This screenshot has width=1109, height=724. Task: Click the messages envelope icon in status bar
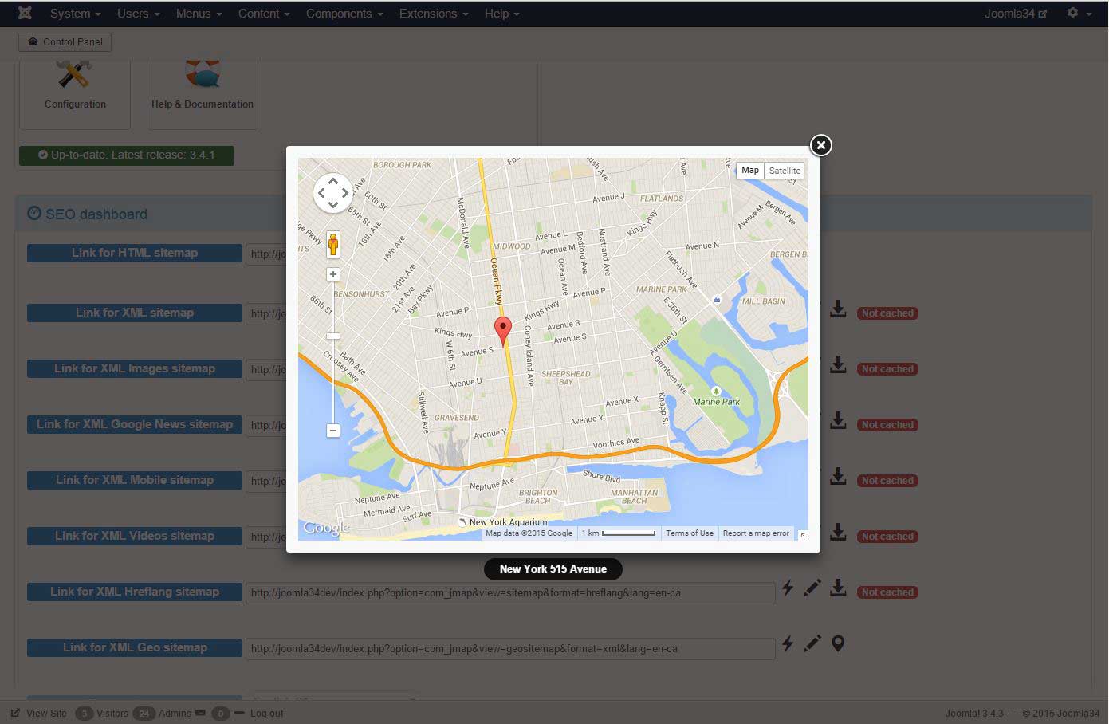click(x=200, y=713)
